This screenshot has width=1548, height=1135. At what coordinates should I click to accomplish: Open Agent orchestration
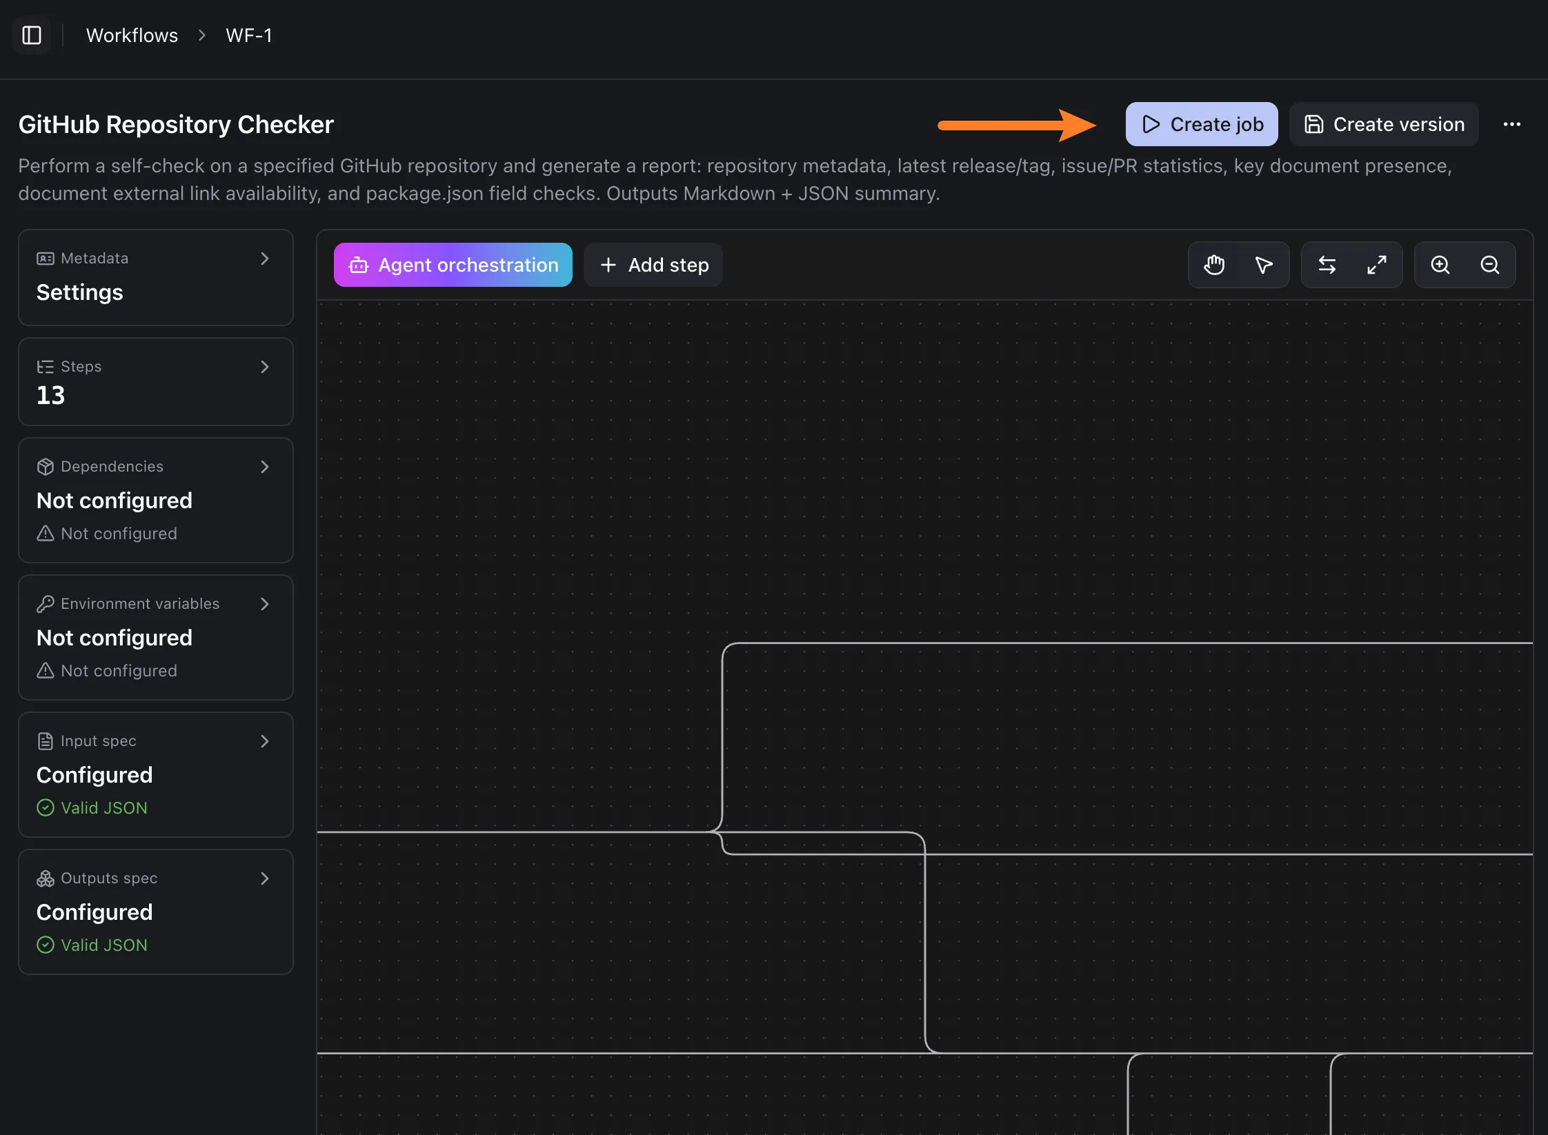[453, 265]
